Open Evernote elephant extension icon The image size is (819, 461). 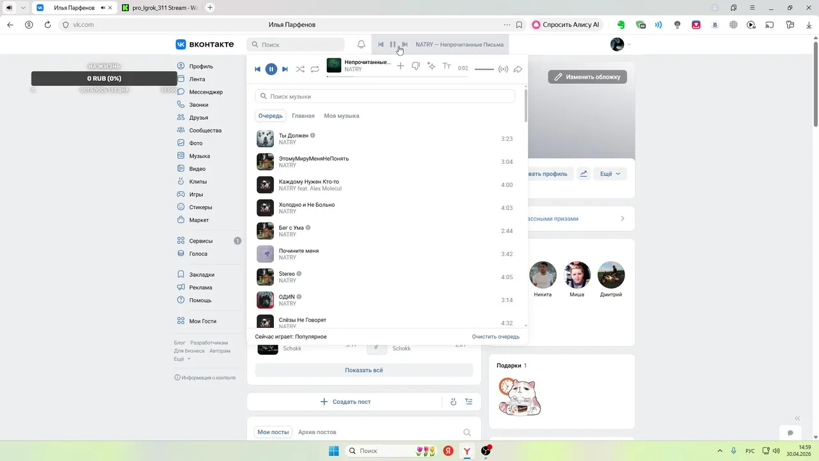(x=621, y=25)
